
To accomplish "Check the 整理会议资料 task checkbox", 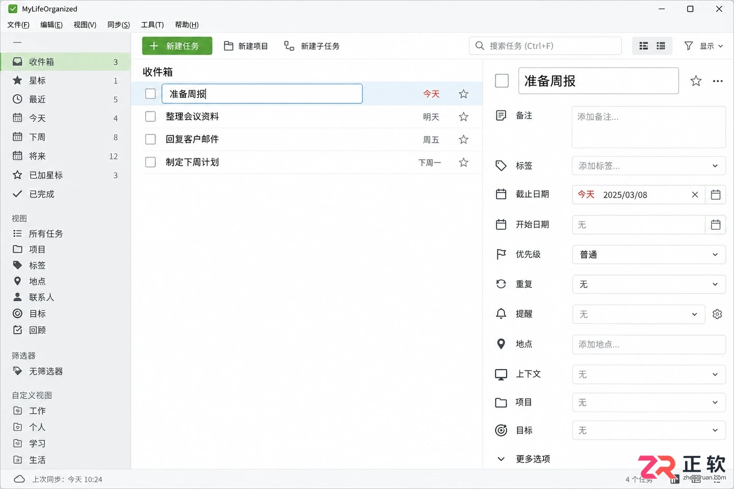I will 150,117.
